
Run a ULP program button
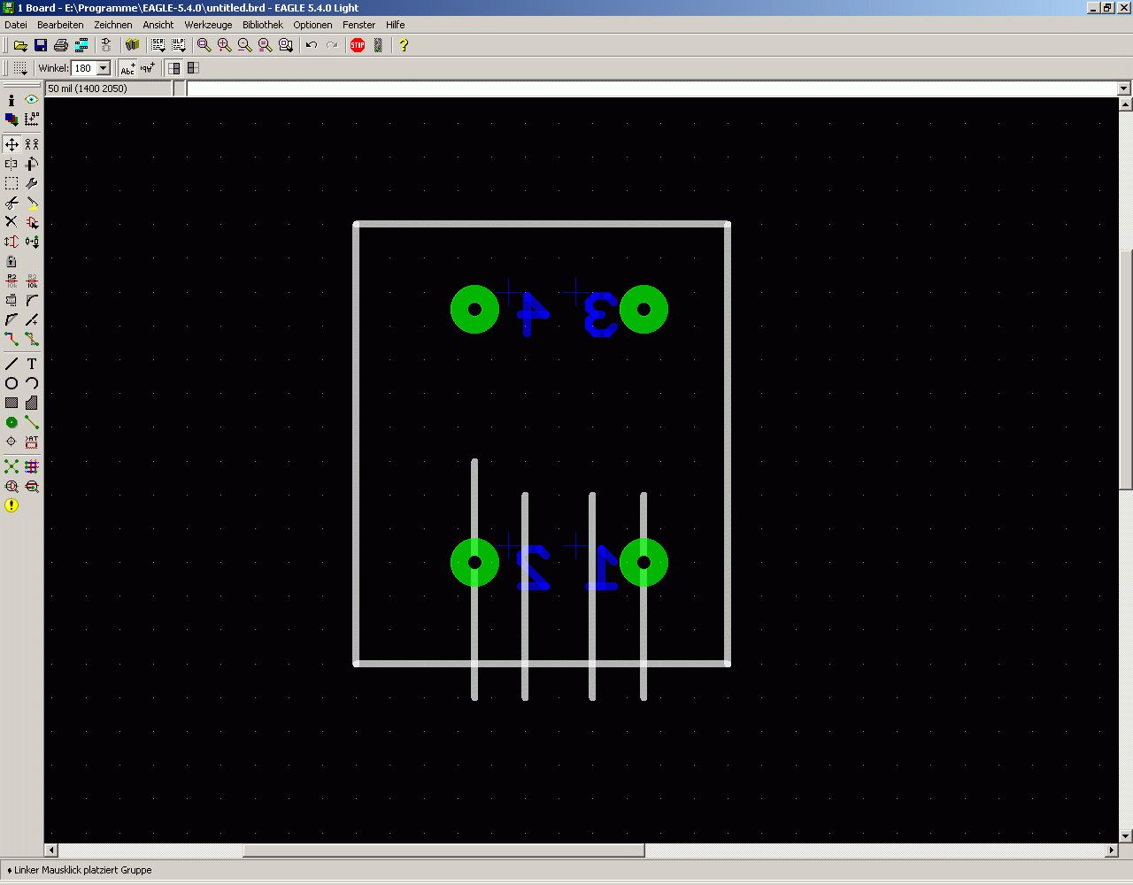[178, 45]
